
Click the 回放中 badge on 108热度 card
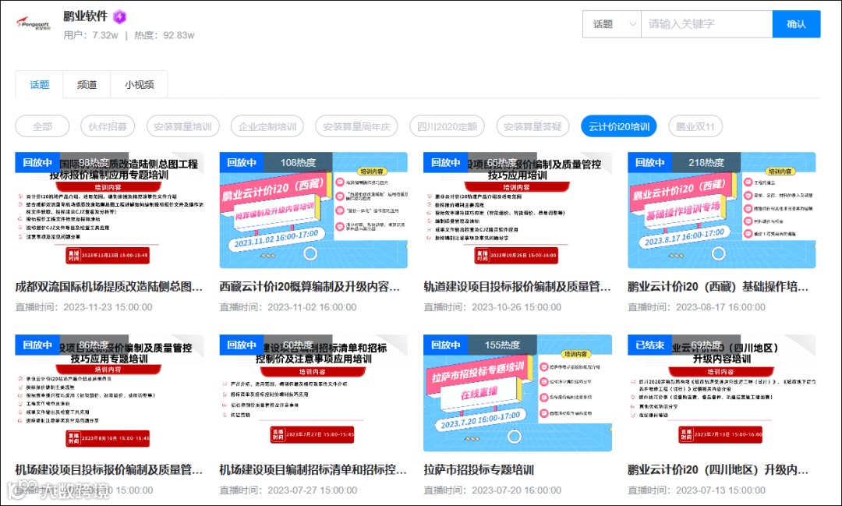point(242,162)
